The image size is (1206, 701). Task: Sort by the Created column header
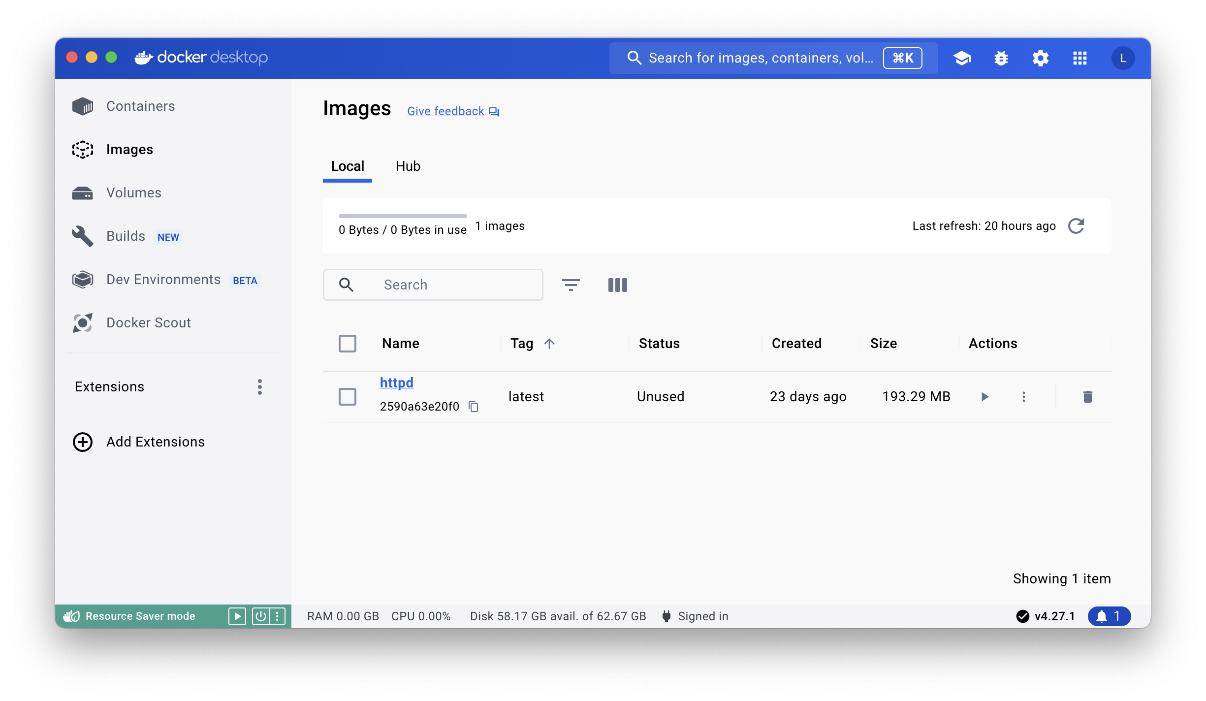796,344
